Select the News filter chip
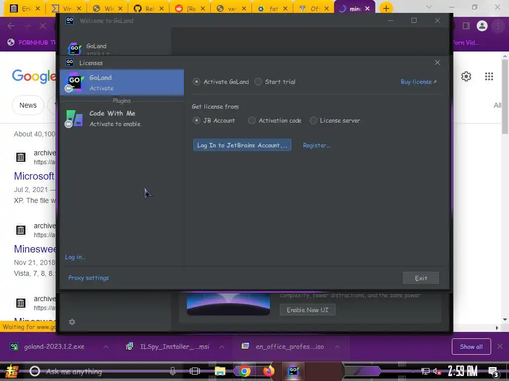The image size is (509, 381). click(28, 105)
